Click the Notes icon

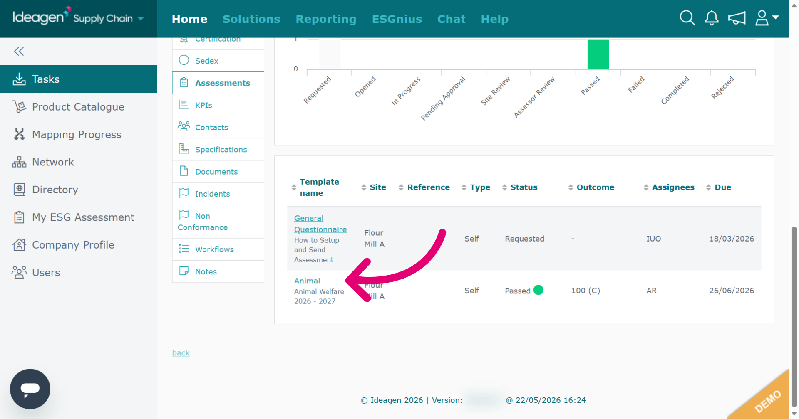coord(184,271)
